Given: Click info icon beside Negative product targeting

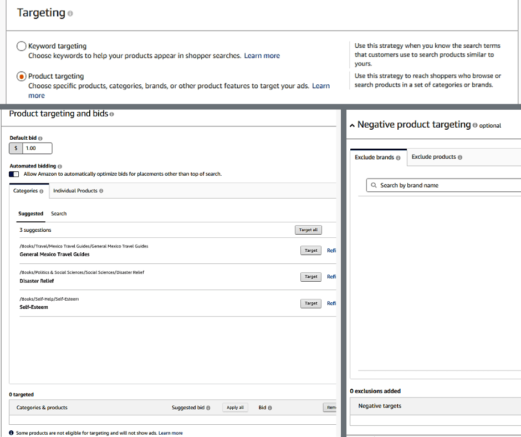Looking at the screenshot, I should pos(475,125).
